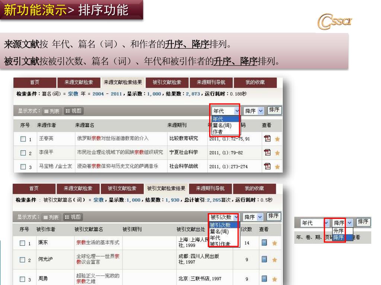Star favorite the 渠东 row
This screenshot has width=381, height=285.
coord(275,243)
